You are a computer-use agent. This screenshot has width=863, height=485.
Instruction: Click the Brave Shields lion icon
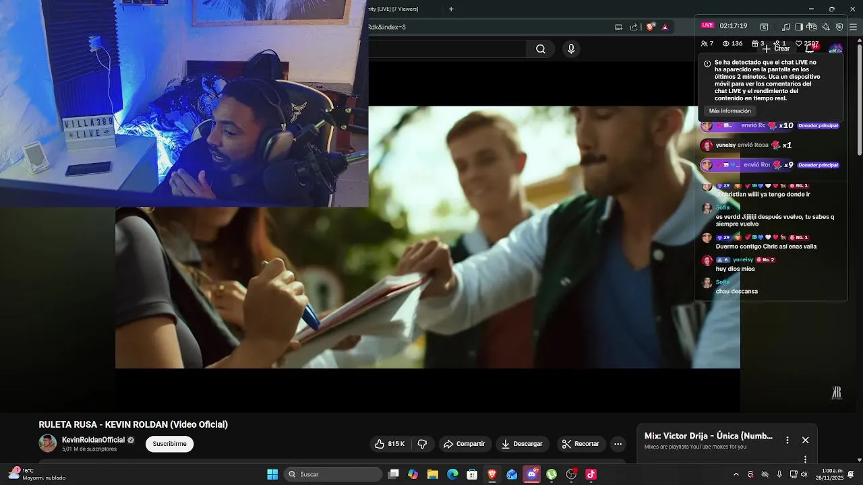pos(650,27)
